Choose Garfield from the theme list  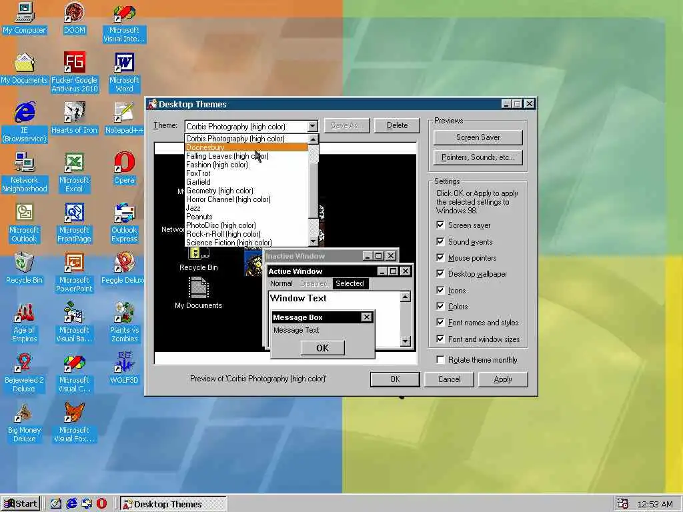tap(247, 182)
